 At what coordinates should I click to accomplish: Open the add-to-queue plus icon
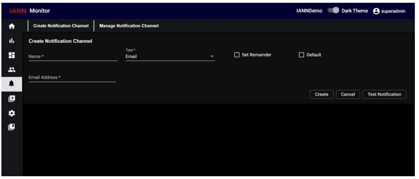pos(12,99)
